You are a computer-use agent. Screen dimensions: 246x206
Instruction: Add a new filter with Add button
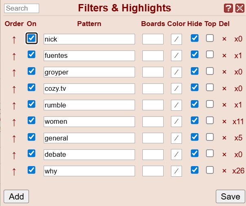tap(16, 197)
